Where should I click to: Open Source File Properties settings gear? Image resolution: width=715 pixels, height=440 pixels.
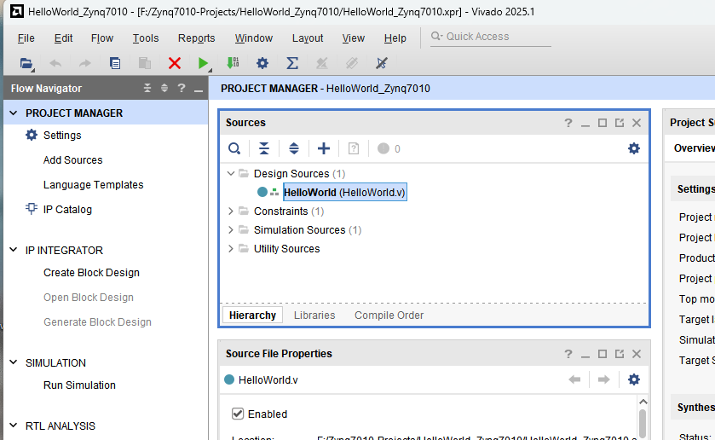click(634, 379)
